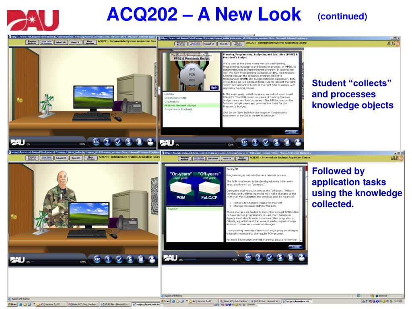Open the document page icon in the soldier window
This screenshot has width=412, height=309.
141,260
